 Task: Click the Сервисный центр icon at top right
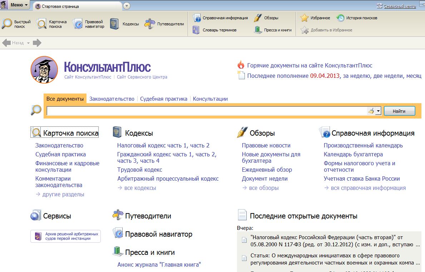379,6
